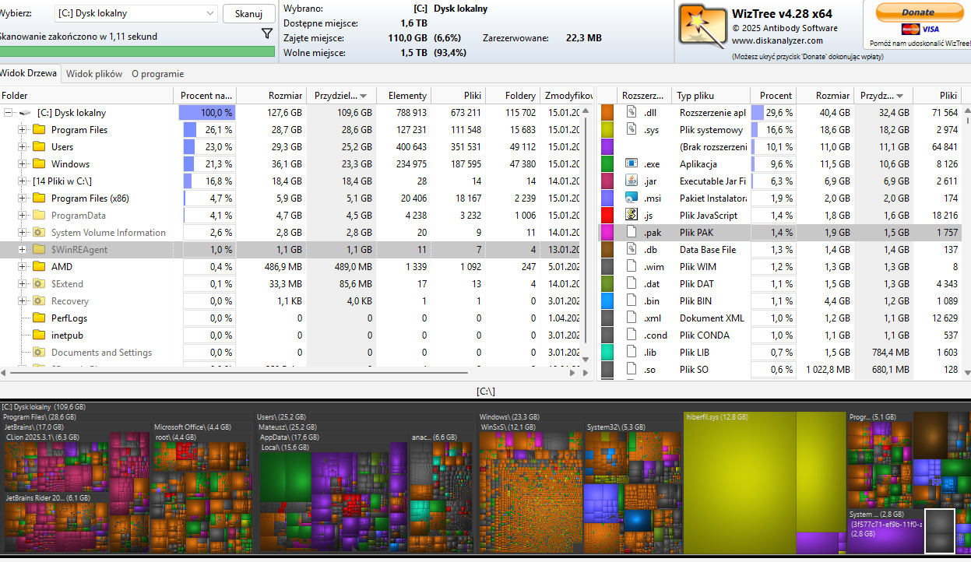Screen dimensions: 971x562
Task: Click the .jar Java file icon
Action: pyautogui.click(x=632, y=181)
